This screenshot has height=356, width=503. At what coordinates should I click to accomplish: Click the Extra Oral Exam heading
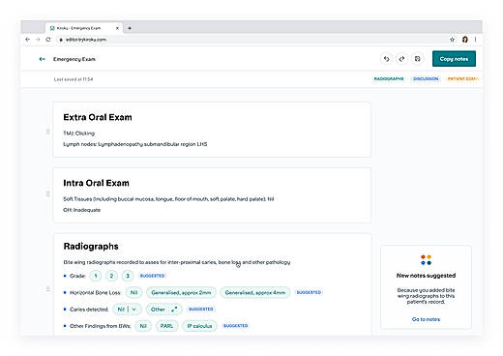[x=98, y=117]
